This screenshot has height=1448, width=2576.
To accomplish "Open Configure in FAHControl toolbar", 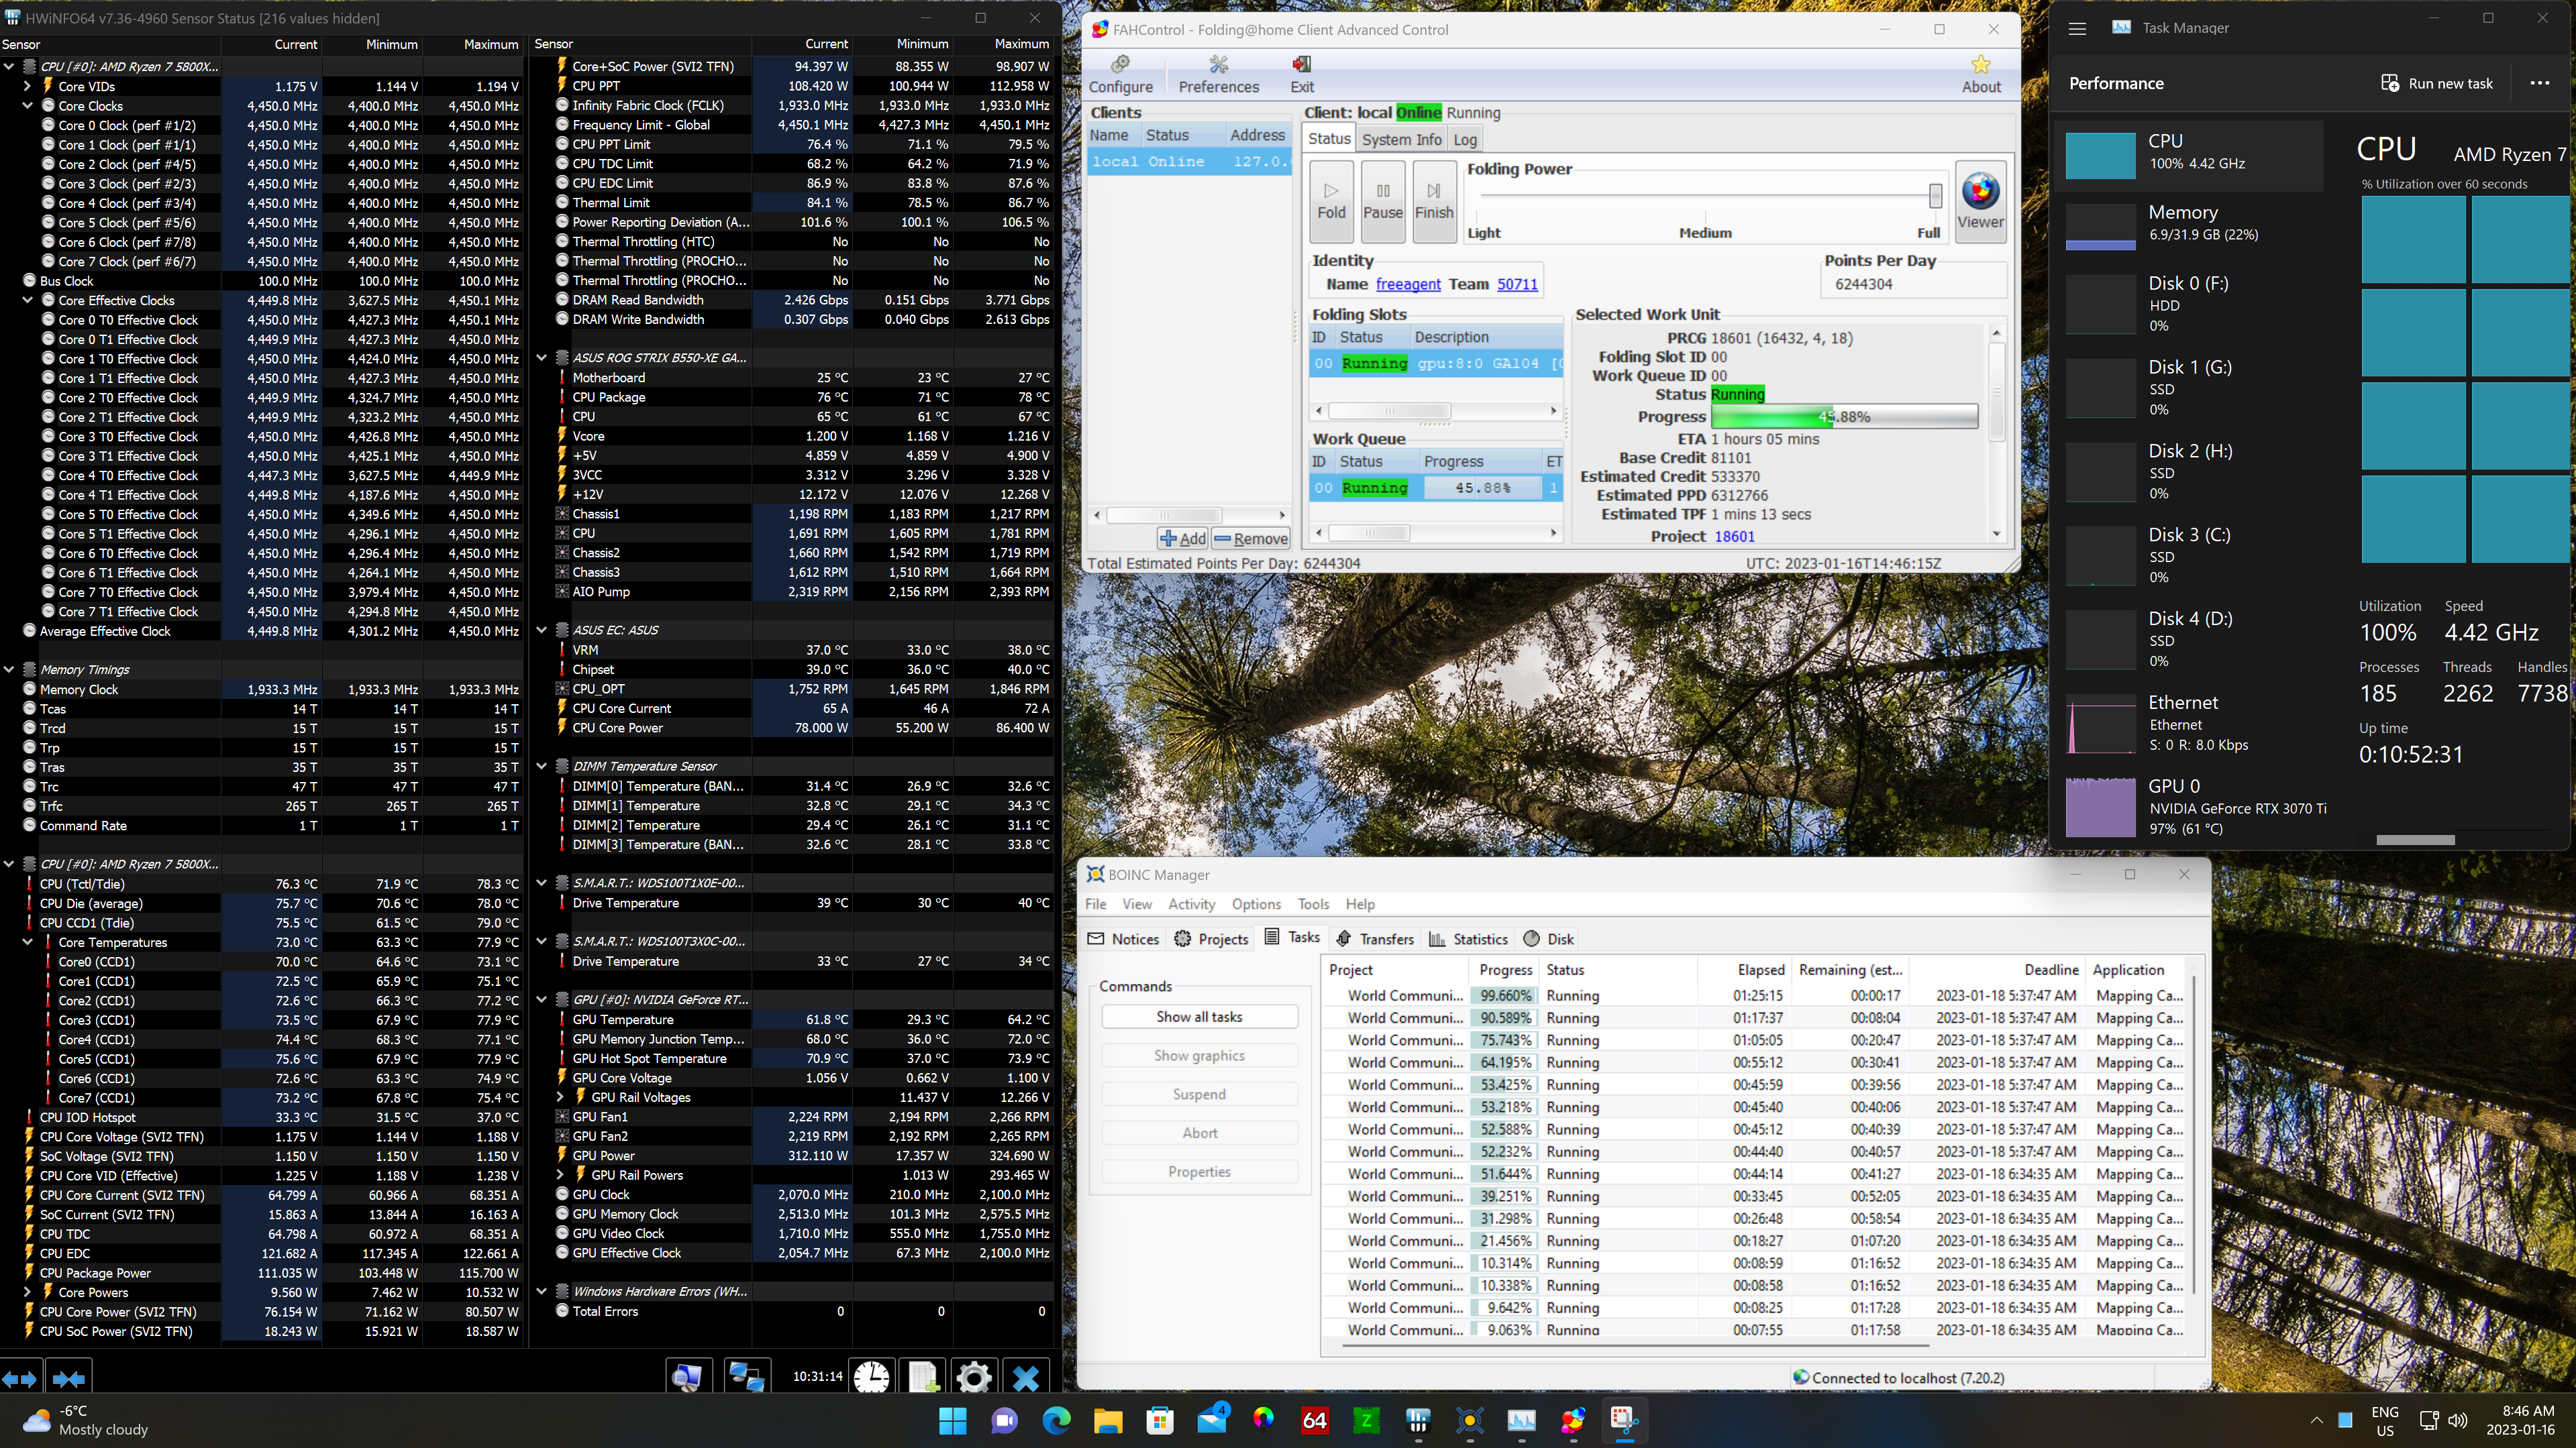I will 1120,75.
